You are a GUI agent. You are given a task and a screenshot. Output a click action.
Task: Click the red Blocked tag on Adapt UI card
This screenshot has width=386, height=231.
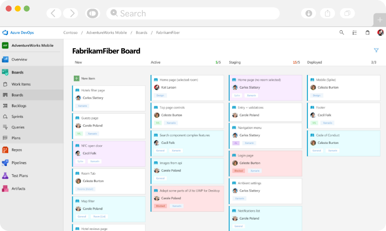pos(161,206)
